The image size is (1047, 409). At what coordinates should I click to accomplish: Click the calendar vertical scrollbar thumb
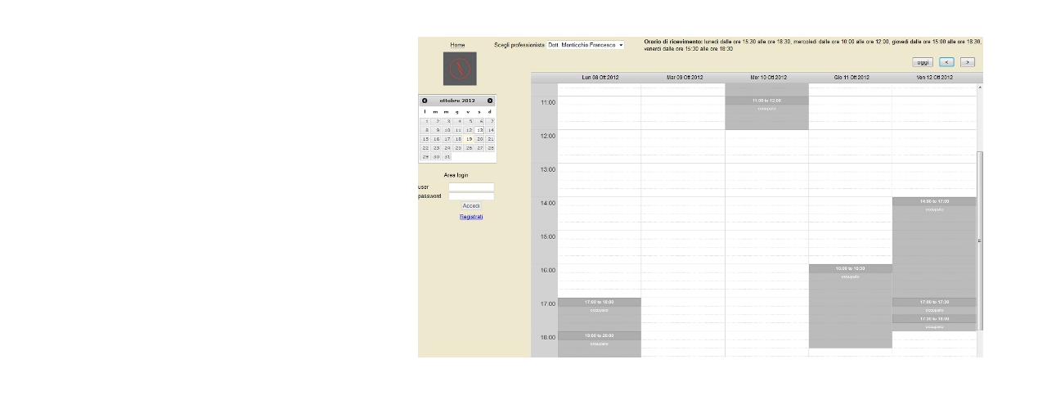pyautogui.click(x=980, y=240)
